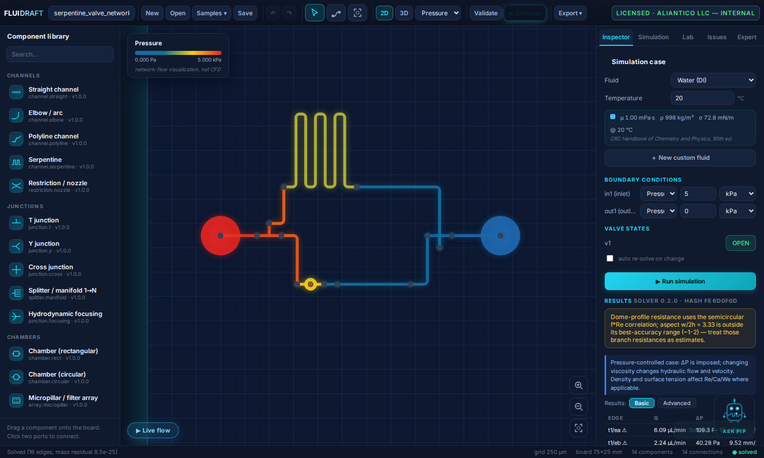Pick the T junction component icon
This screenshot has height=458, width=764.
(16, 223)
